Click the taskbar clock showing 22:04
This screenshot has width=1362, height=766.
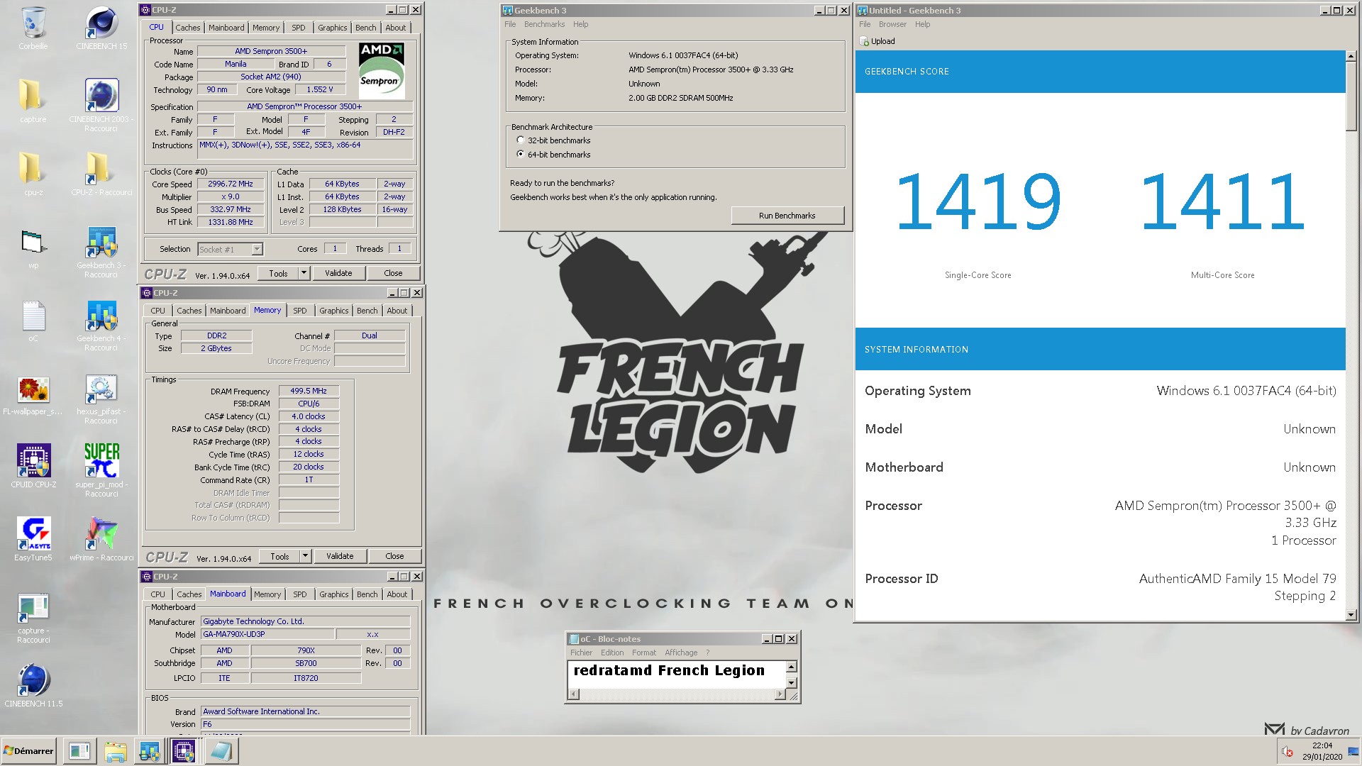1322,745
